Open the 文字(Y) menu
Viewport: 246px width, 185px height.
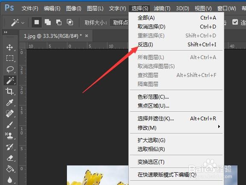pyautogui.click(x=117, y=9)
